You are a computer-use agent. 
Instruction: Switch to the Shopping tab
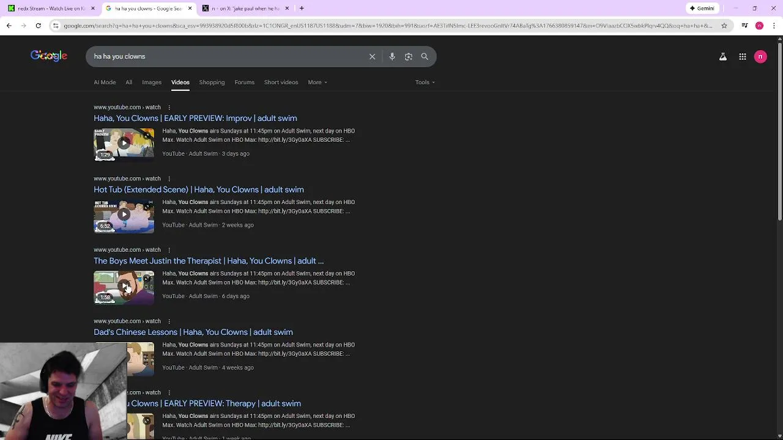pyautogui.click(x=212, y=82)
